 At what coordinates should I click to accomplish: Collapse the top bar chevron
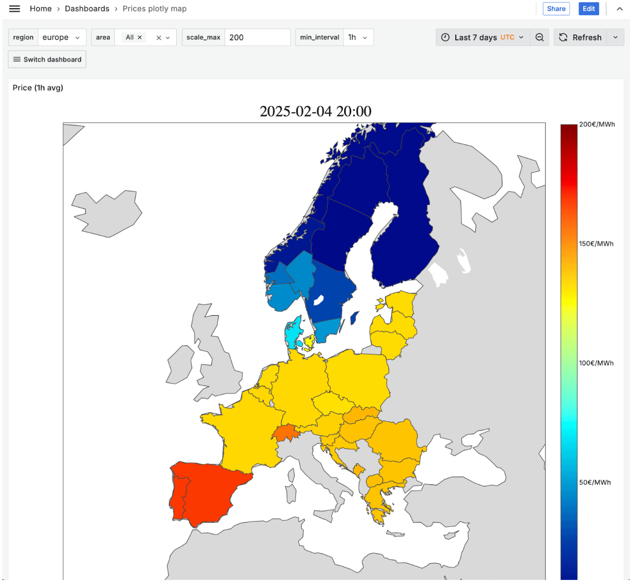tap(619, 9)
